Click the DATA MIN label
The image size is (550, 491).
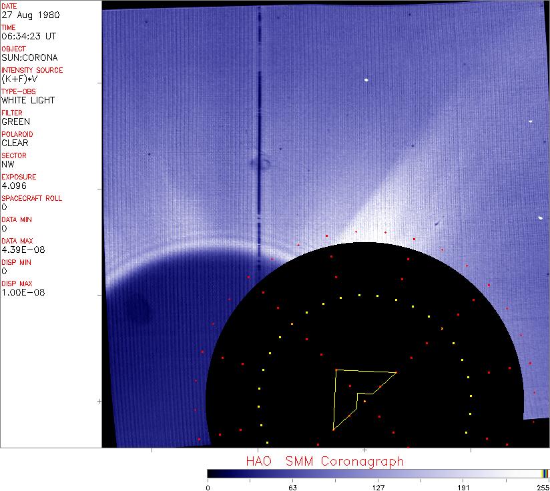pyautogui.click(x=17, y=220)
